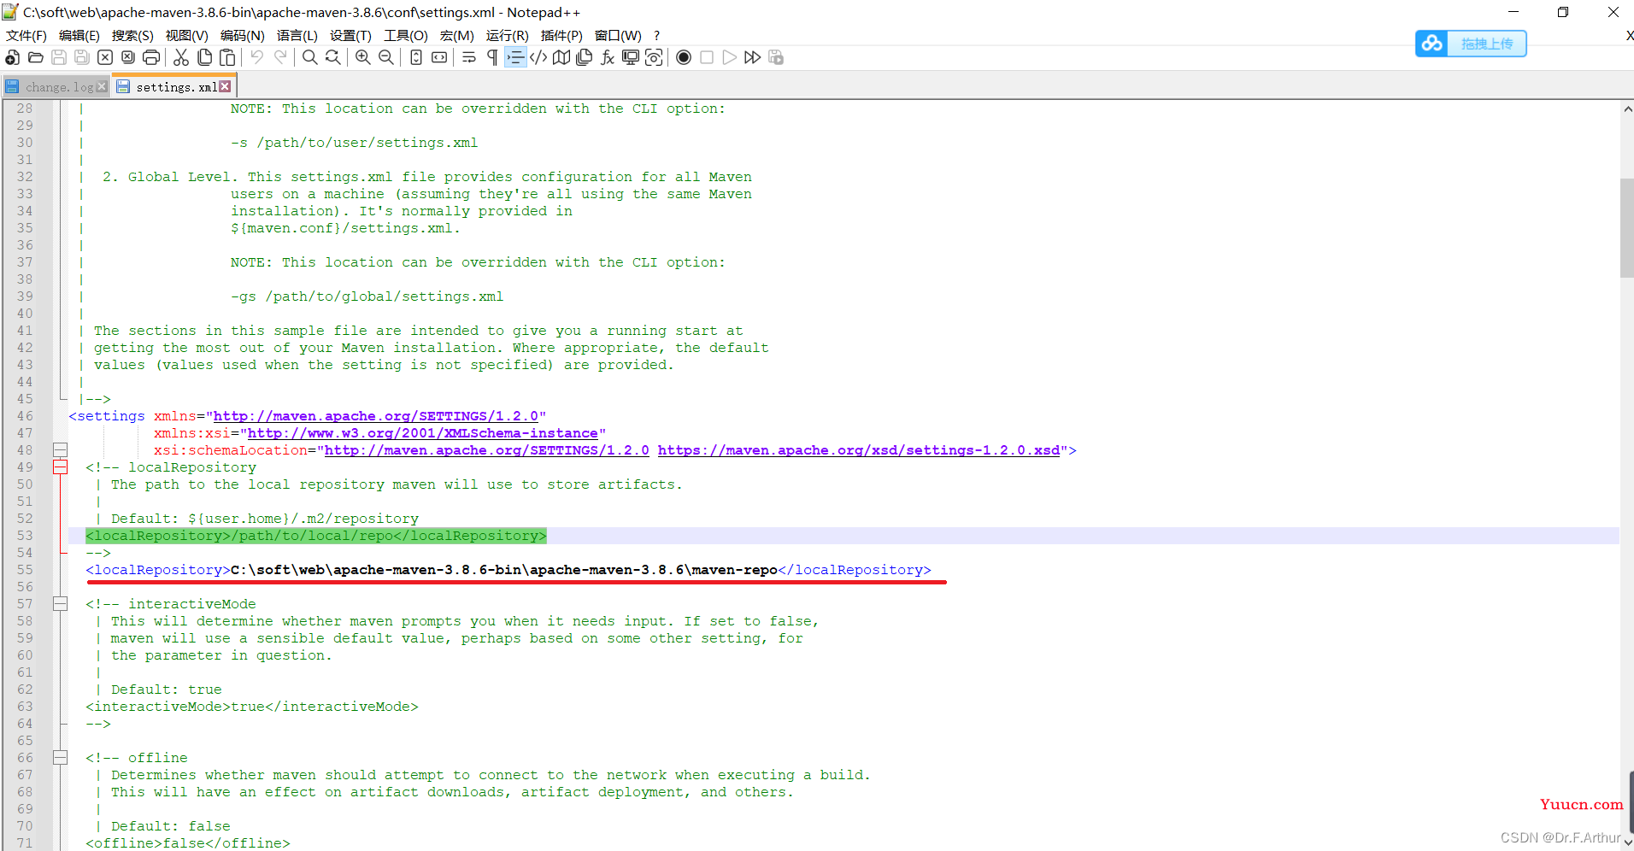This screenshot has width=1634, height=851.
Task: Click the Paste clipboard icon
Action: point(227,57)
